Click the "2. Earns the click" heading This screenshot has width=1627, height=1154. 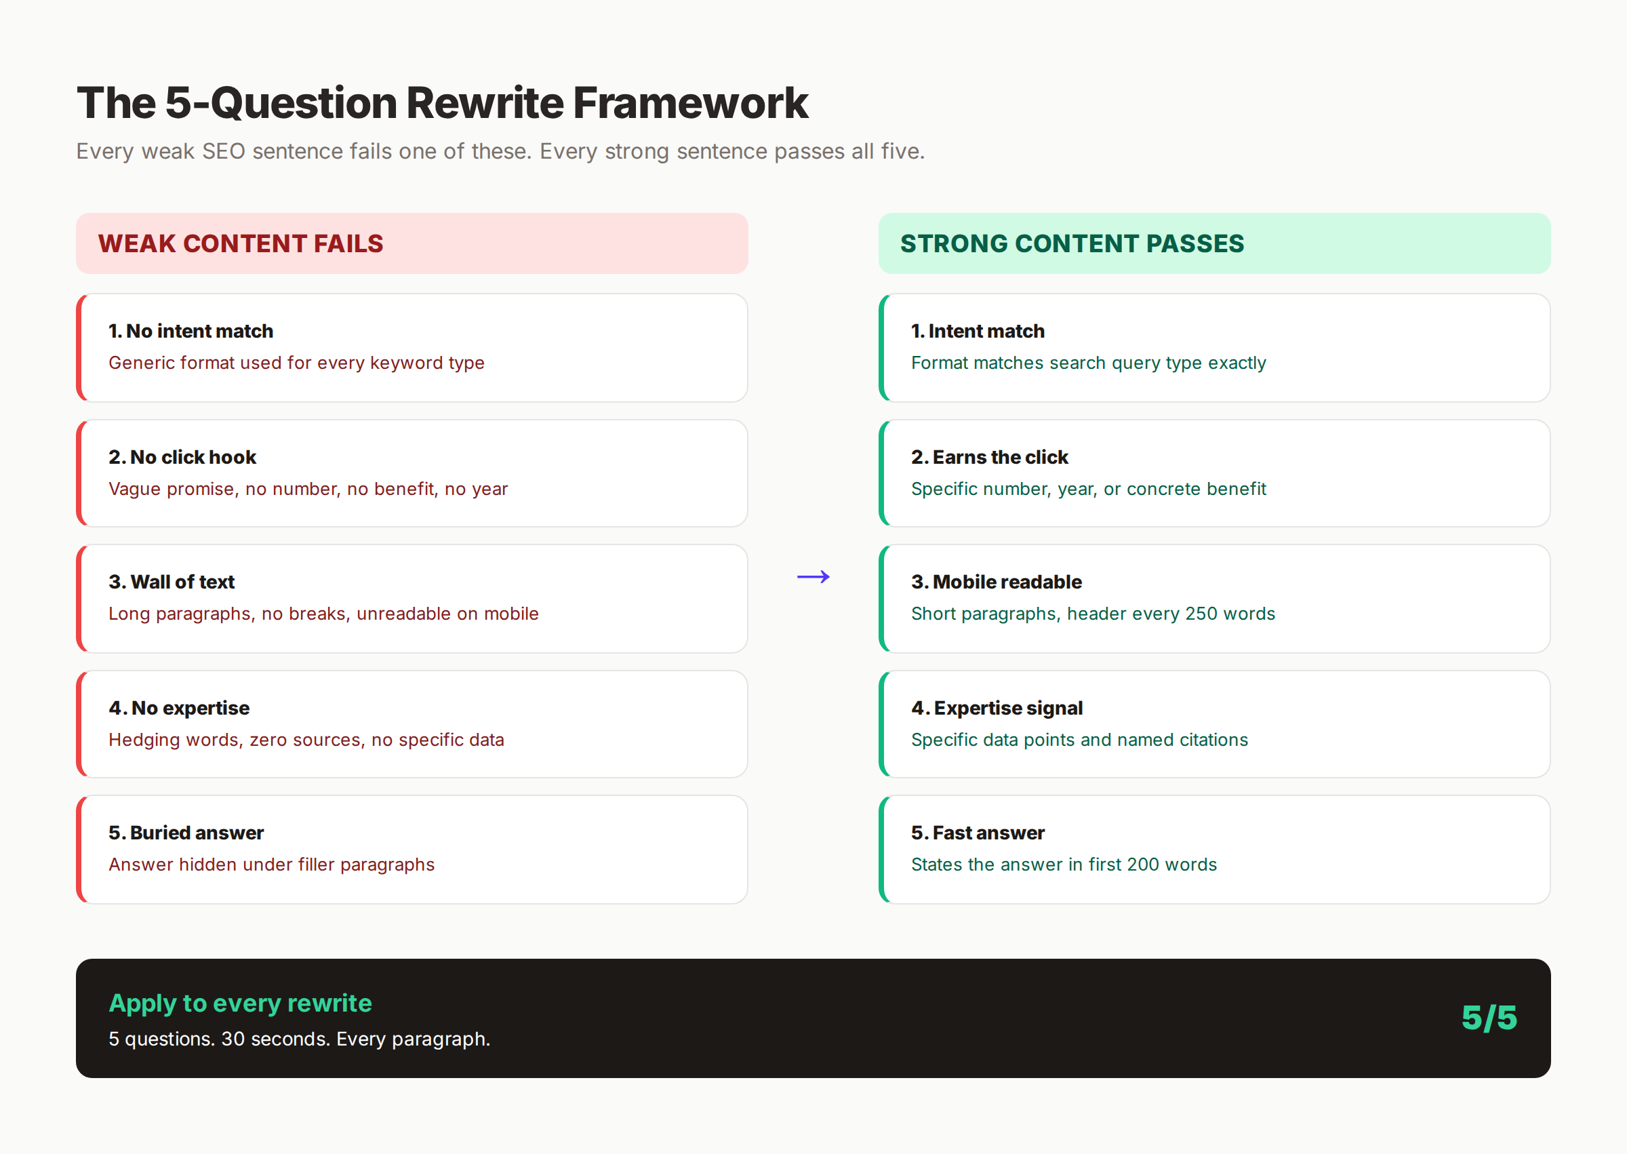coord(990,457)
